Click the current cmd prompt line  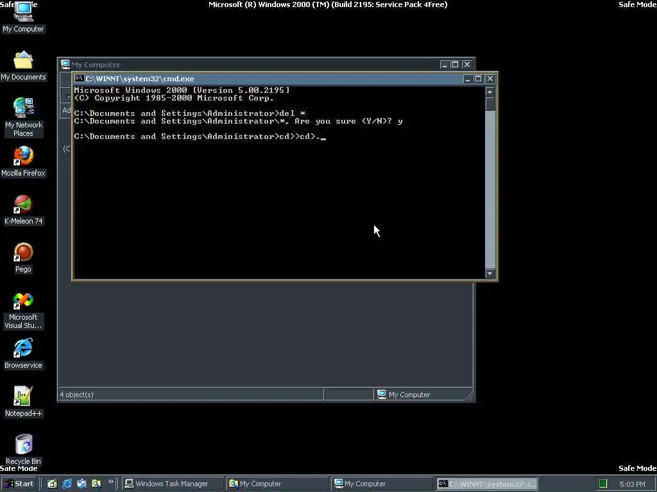pyautogui.click(x=200, y=136)
